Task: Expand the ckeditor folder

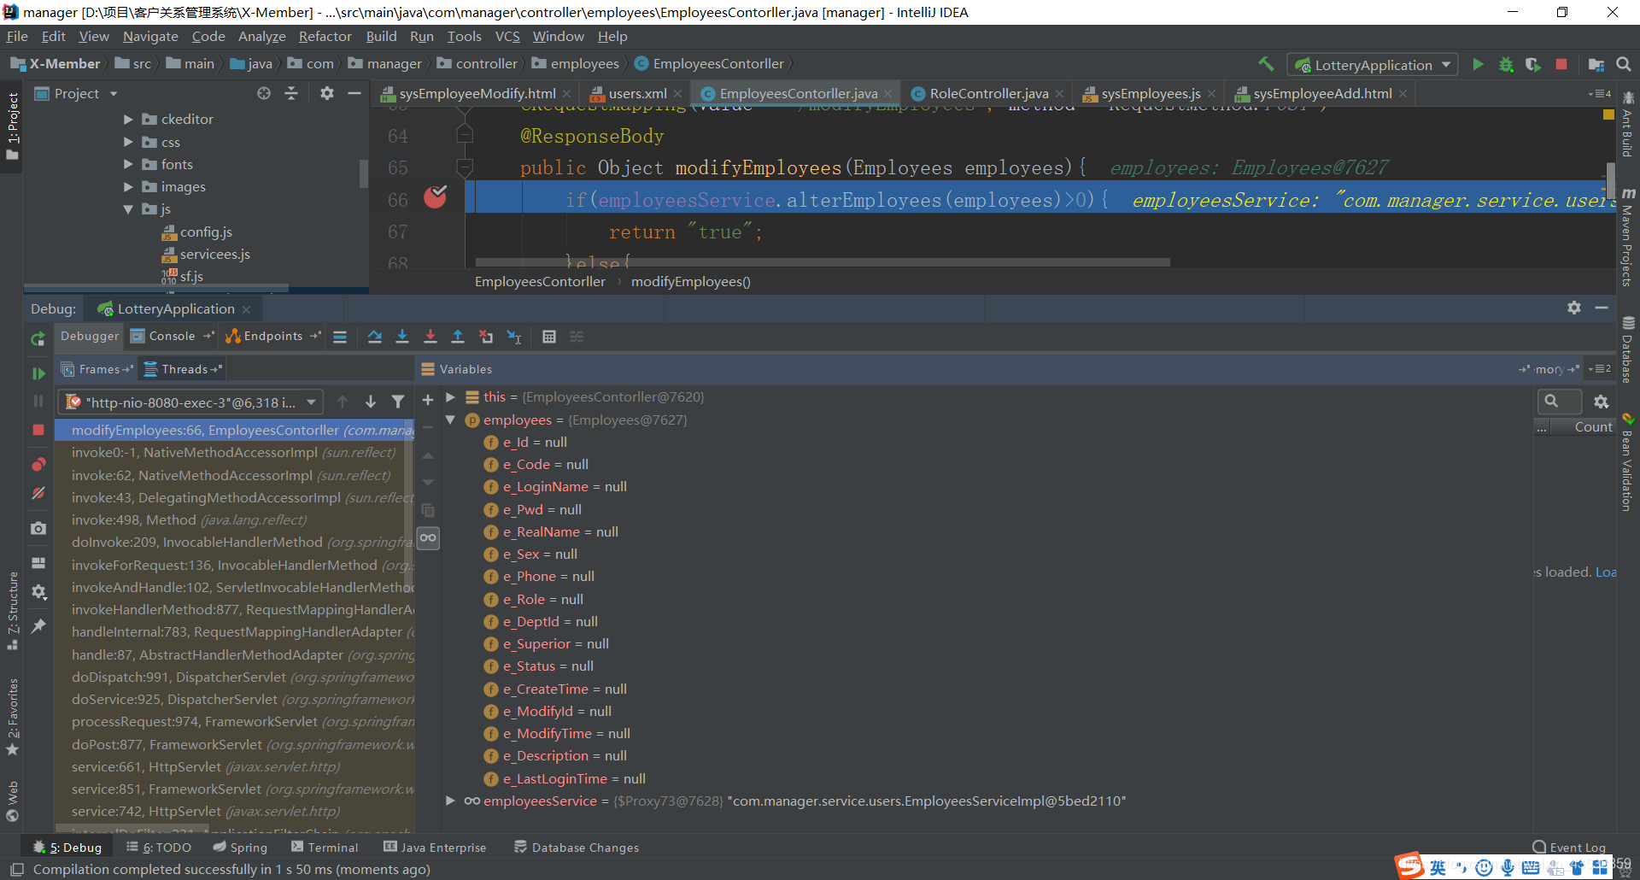Action: (x=128, y=120)
